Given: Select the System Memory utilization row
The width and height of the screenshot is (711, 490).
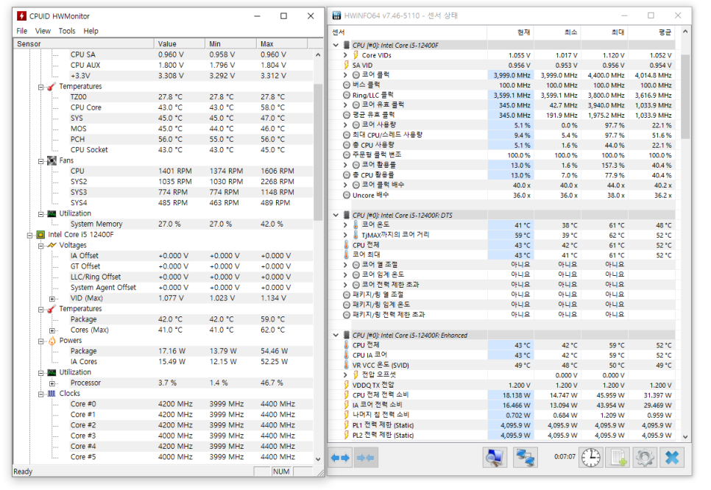Looking at the screenshot, I should point(163,224).
